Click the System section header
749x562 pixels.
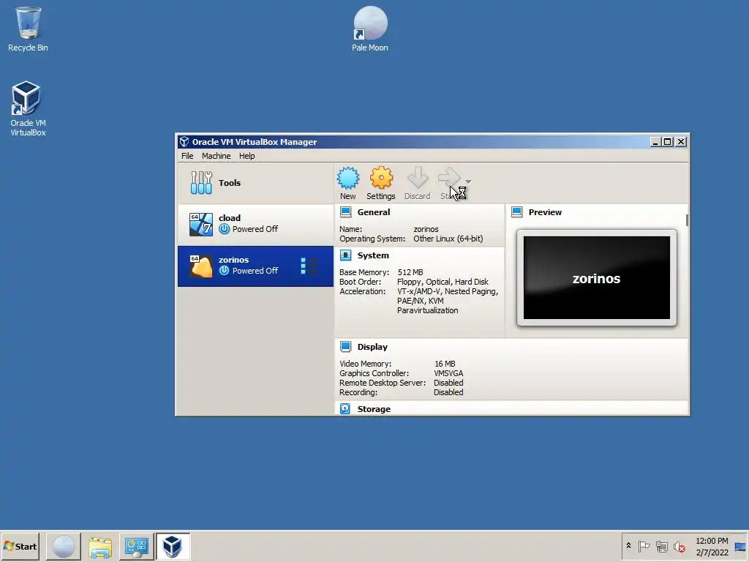pyautogui.click(x=373, y=255)
